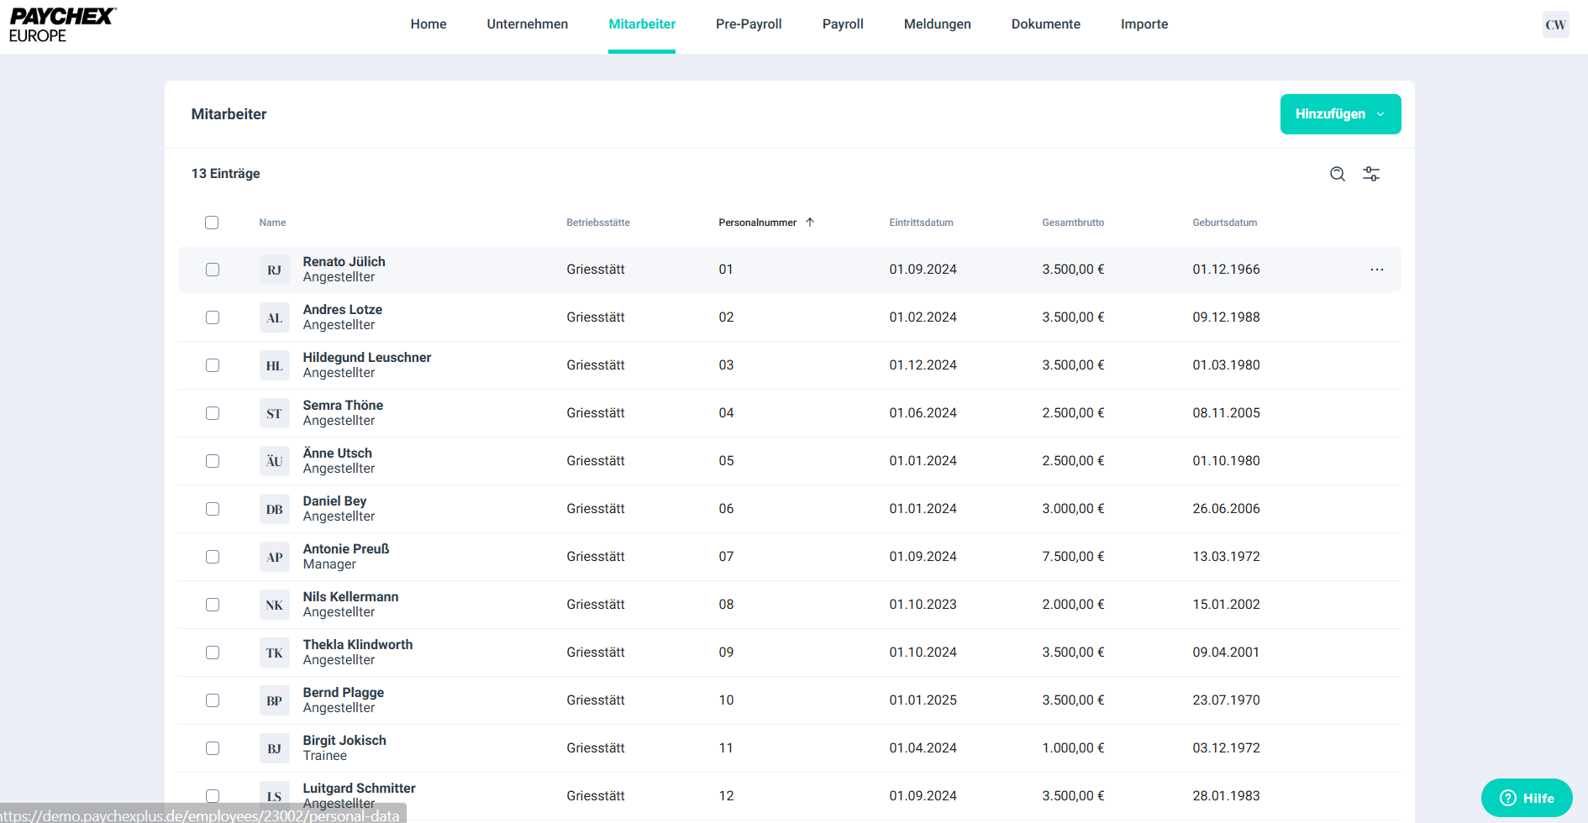Open Hildegund Leuschner's employee record

point(366,358)
